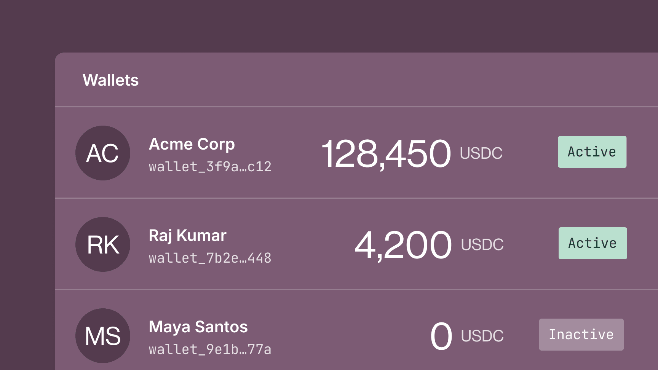
Task: Click the 0 USDC balance of Maya Santos
Action: pyautogui.click(x=441, y=335)
